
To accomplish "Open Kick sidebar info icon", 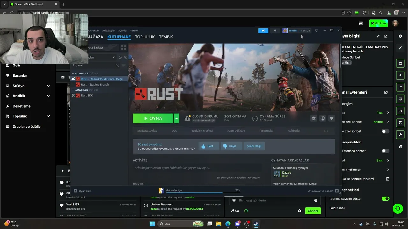I will point(400,36).
